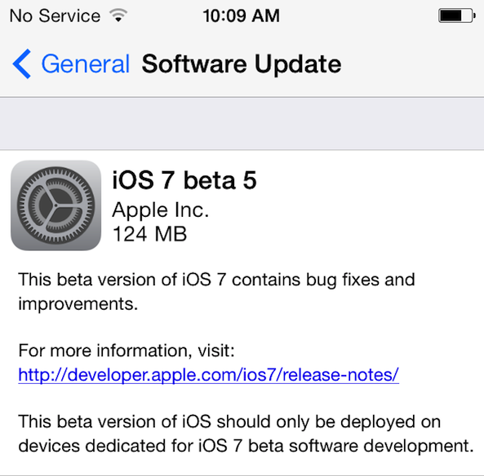Open the developer.apple.com release-notes link
This screenshot has height=476, width=484.
pyautogui.click(x=209, y=375)
